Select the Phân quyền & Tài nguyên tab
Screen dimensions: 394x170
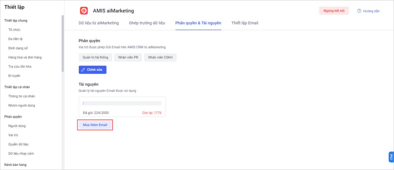pyautogui.click(x=198, y=23)
